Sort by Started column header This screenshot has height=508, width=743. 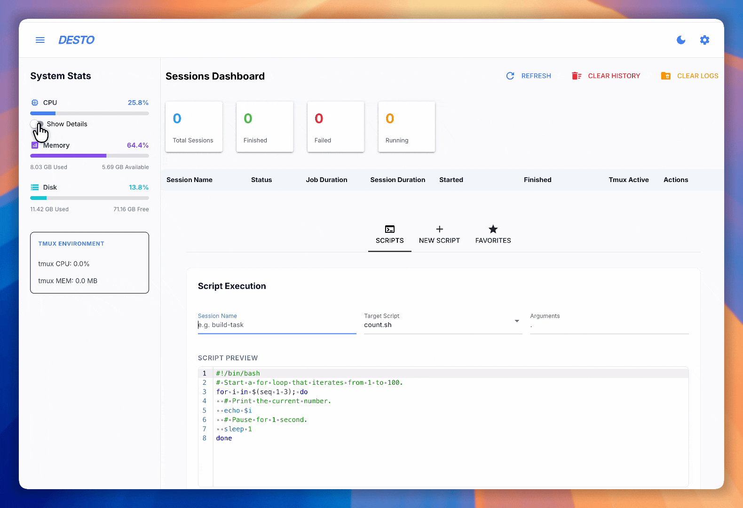point(451,180)
